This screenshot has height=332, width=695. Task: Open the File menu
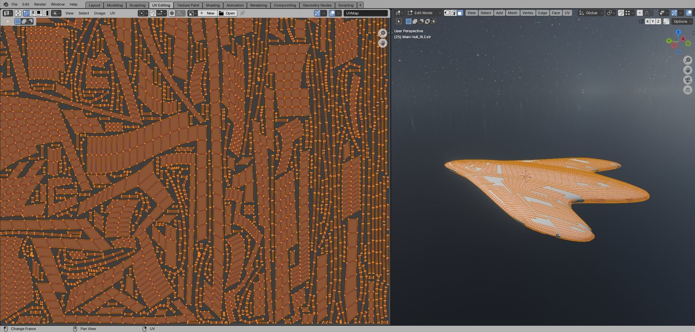point(14,4)
